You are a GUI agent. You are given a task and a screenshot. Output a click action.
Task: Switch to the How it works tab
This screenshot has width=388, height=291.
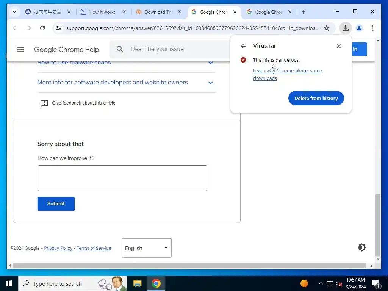[x=98, y=12]
